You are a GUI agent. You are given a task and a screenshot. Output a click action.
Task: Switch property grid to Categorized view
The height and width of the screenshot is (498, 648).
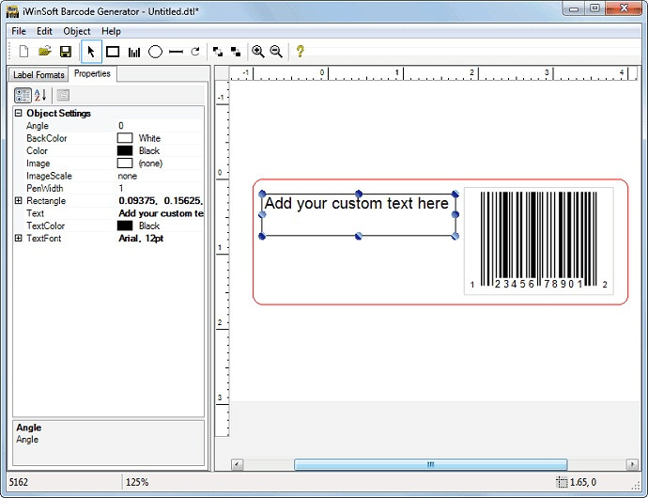click(23, 95)
